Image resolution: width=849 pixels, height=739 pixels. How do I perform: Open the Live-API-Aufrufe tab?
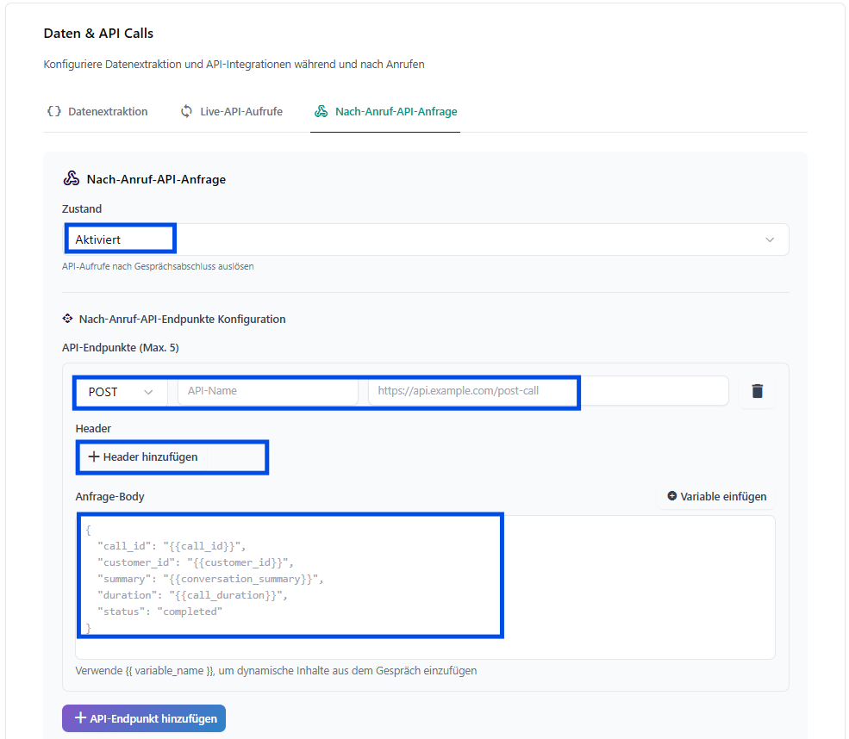click(240, 111)
